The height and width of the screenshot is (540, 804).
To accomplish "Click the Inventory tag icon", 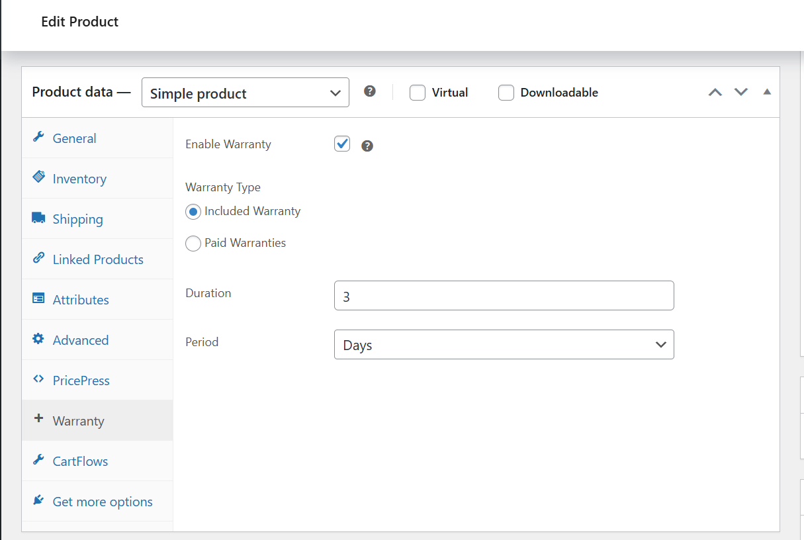I will pyautogui.click(x=38, y=178).
